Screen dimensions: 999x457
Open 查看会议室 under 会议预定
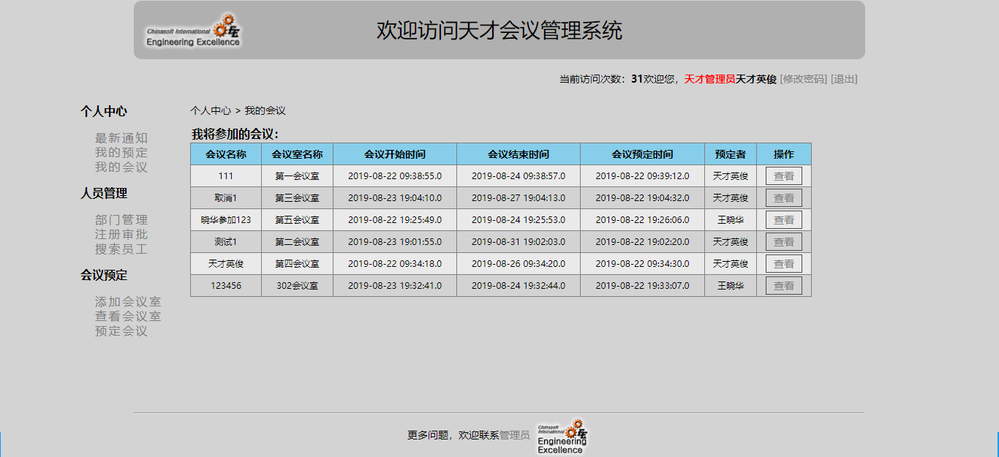pos(127,315)
